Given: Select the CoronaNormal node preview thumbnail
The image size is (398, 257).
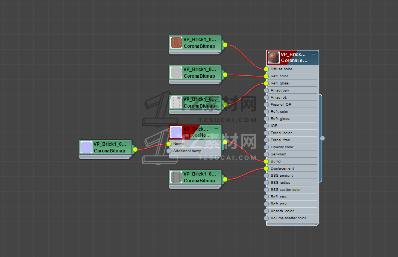Looking at the screenshot, I should (x=176, y=132).
